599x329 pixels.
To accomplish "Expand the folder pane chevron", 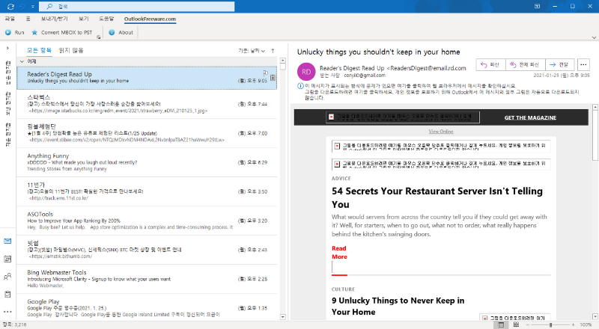I will (7, 48).
